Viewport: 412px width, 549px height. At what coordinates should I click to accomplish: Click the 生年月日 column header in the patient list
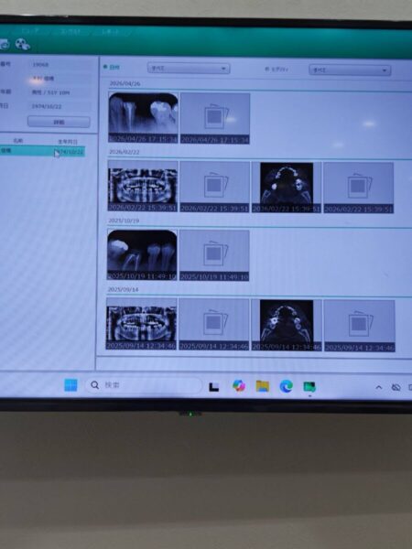point(67,142)
